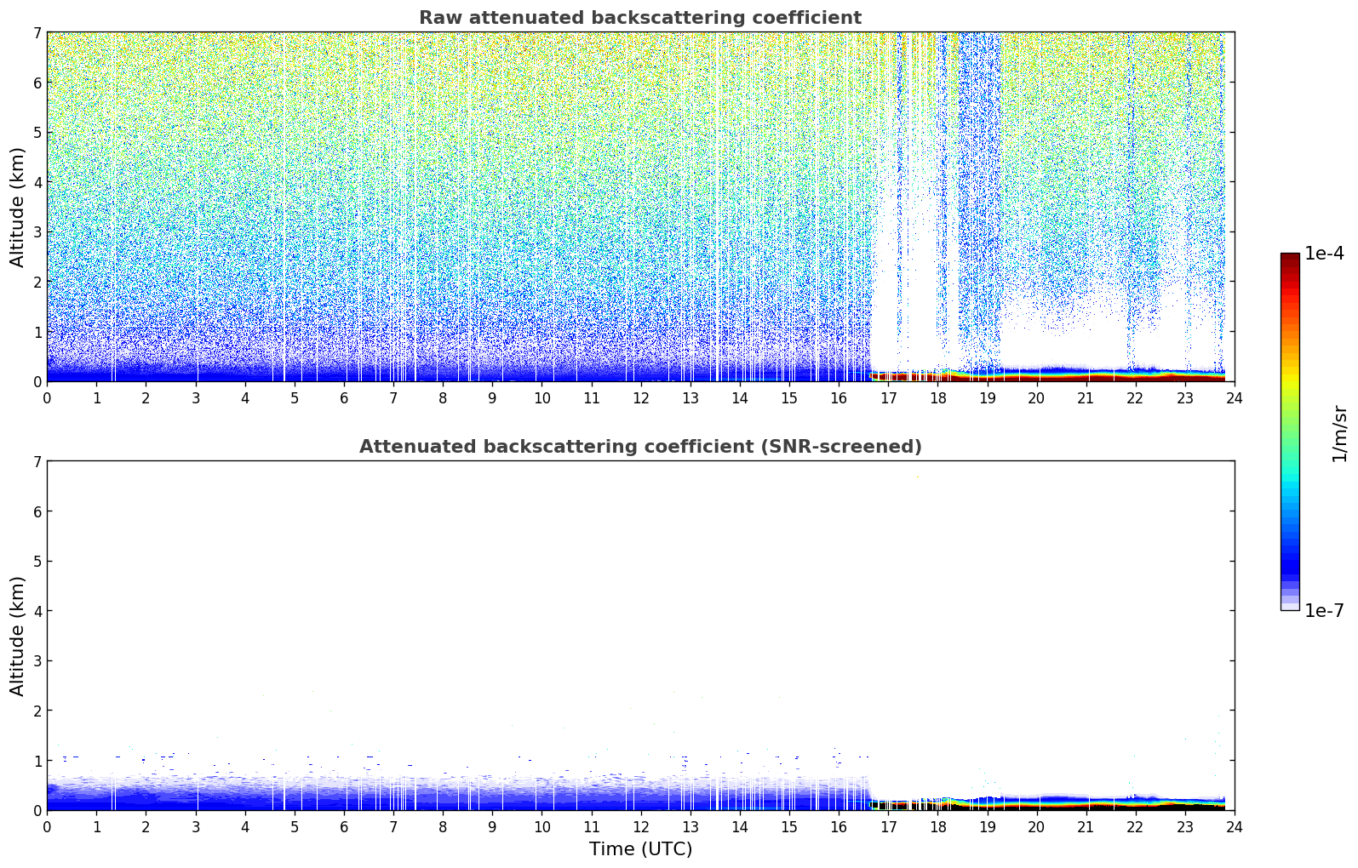This screenshot has width=1358, height=868.
Task: Click the "1e-7" colorbar minimum label
Action: tap(1324, 611)
